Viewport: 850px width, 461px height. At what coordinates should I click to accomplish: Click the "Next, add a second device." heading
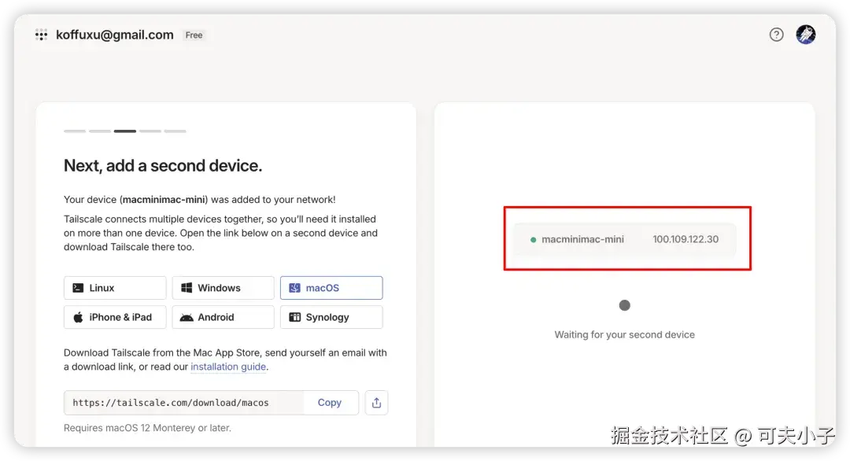coord(163,166)
